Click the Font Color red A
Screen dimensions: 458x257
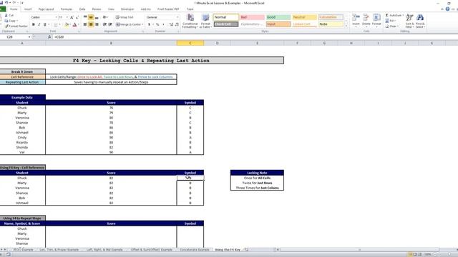click(x=74, y=25)
